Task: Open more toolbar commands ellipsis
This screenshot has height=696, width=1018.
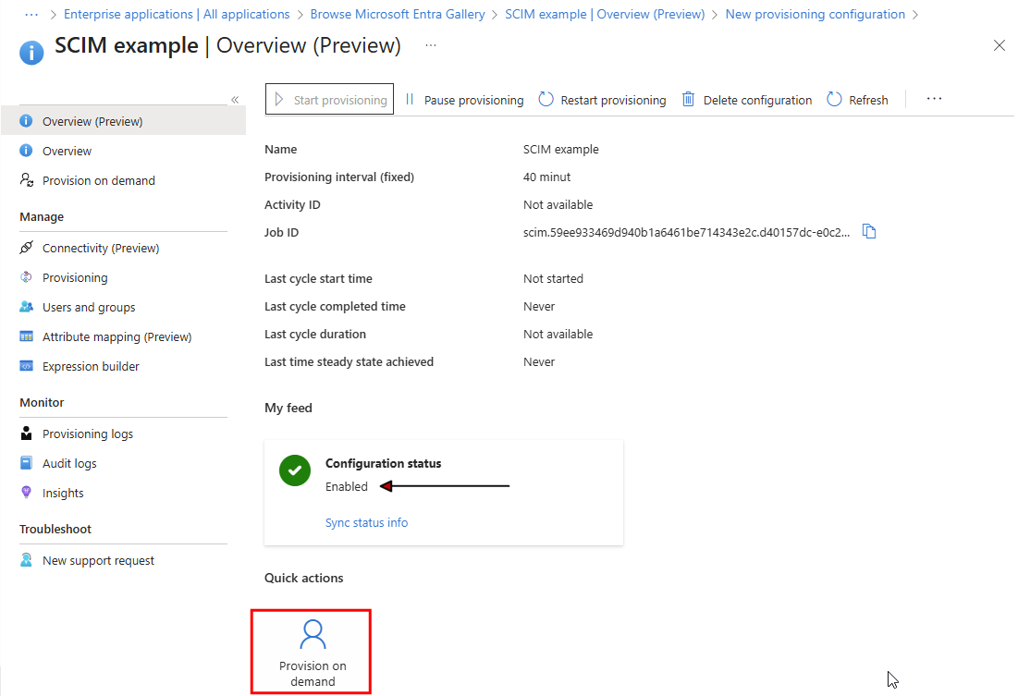Action: (934, 99)
